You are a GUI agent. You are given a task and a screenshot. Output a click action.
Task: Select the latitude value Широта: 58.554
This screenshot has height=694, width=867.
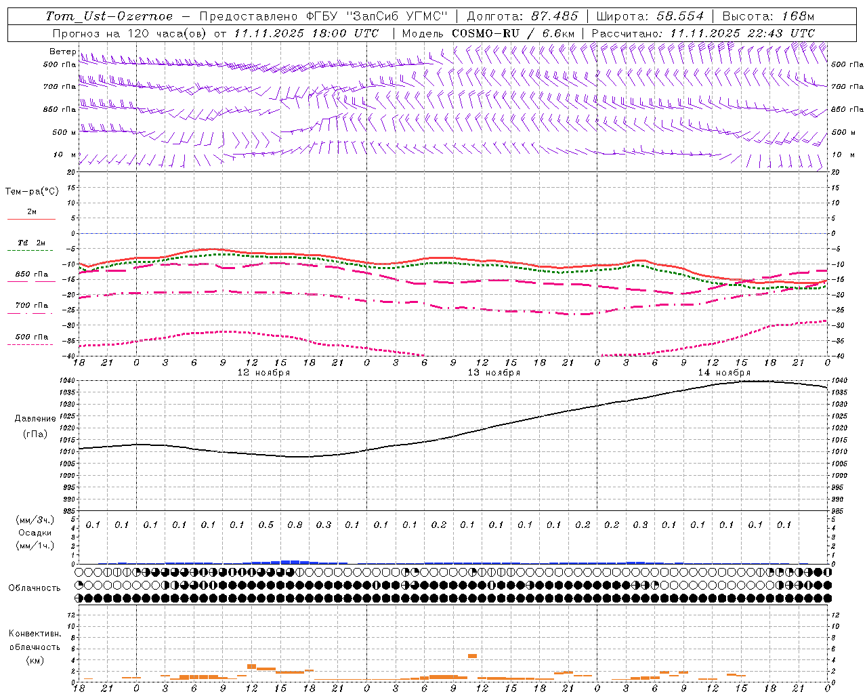[650, 16]
